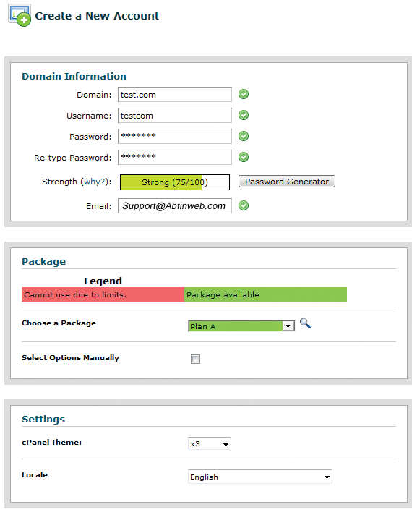Focus the Domain input field

click(175, 95)
